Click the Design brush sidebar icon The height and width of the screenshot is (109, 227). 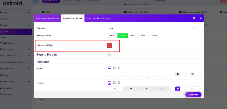(x=1, y=75)
